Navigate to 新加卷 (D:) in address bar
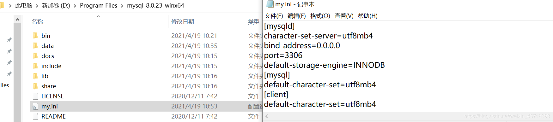Screen dimensions: 553x122 tap(56, 6)
